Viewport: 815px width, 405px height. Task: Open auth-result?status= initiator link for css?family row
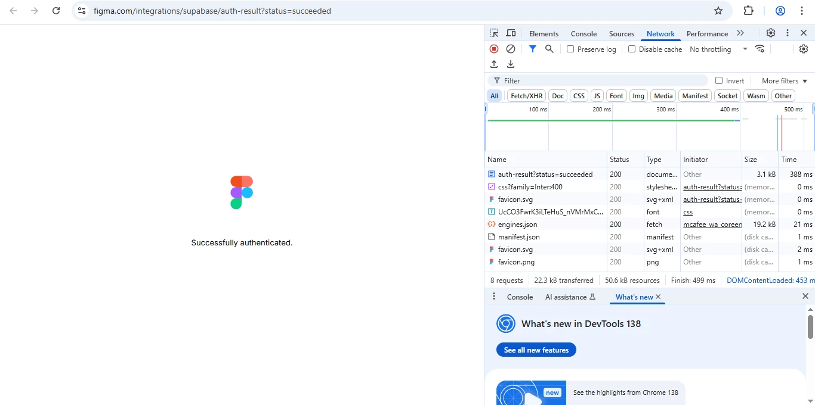(712, 187)
